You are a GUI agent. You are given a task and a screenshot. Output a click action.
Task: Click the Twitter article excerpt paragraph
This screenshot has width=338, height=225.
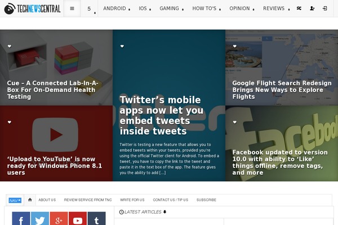(170, 159)
